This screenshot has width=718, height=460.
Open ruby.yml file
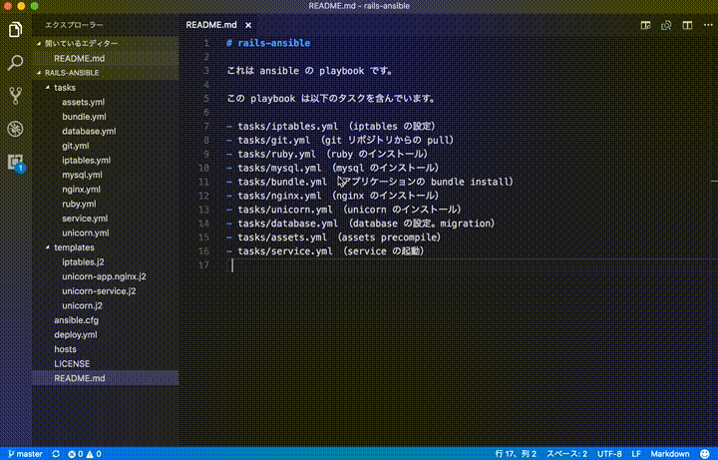79,204
